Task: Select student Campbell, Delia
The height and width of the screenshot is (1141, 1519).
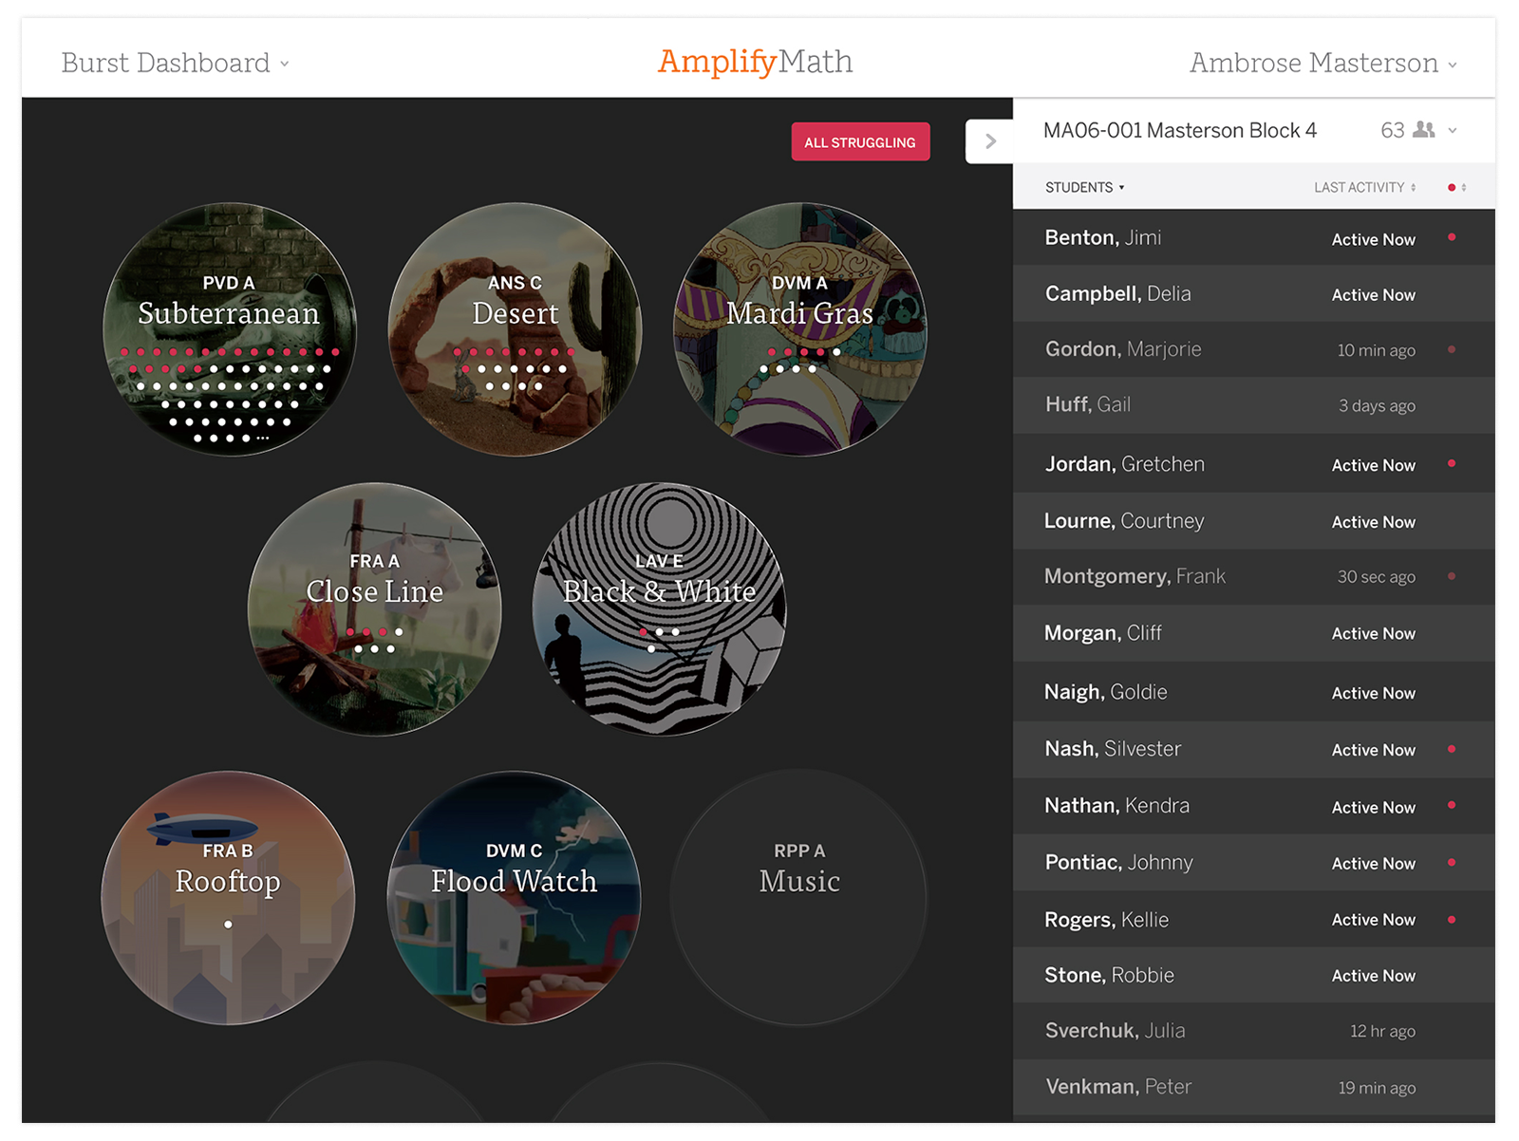Action: coord(1254,293)
